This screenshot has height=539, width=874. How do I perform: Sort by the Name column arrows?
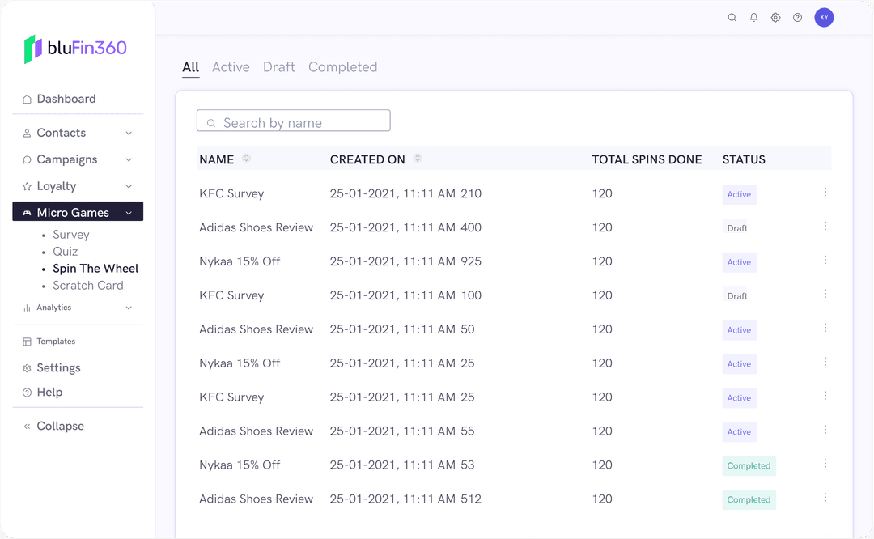[x=246, y=159]
